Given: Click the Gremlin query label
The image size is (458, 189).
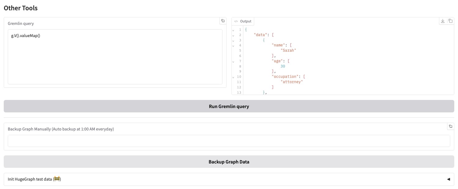Looking at the screenshot, I should pos(21,24).
